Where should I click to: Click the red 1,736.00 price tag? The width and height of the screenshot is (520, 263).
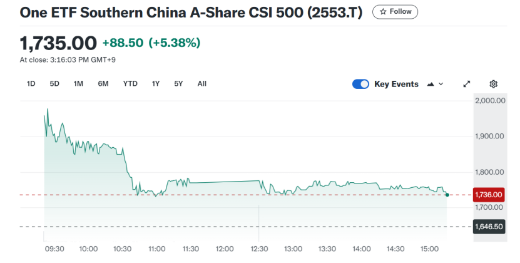point(490,195)
